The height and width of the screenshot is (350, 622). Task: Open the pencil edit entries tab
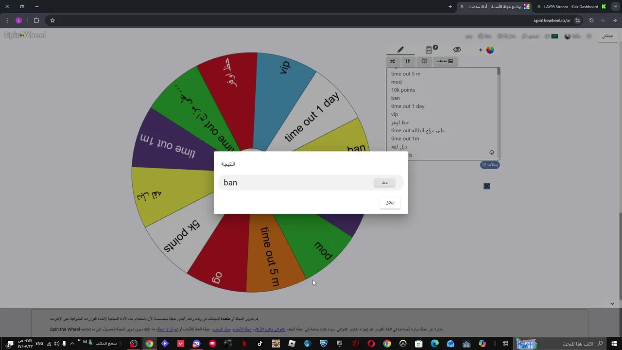(400, 50)
